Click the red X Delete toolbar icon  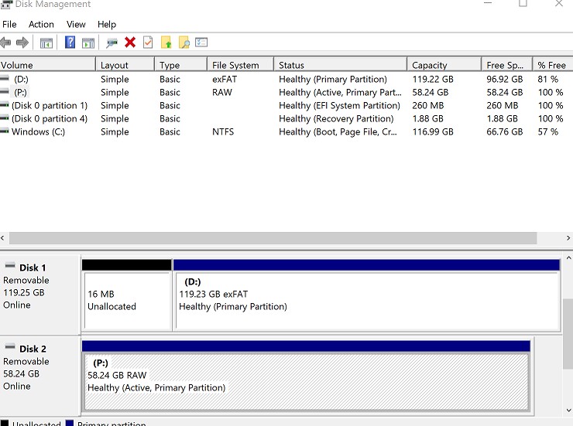130,43
